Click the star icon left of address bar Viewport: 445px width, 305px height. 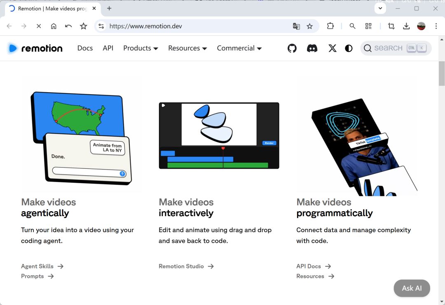coord(83,26)
